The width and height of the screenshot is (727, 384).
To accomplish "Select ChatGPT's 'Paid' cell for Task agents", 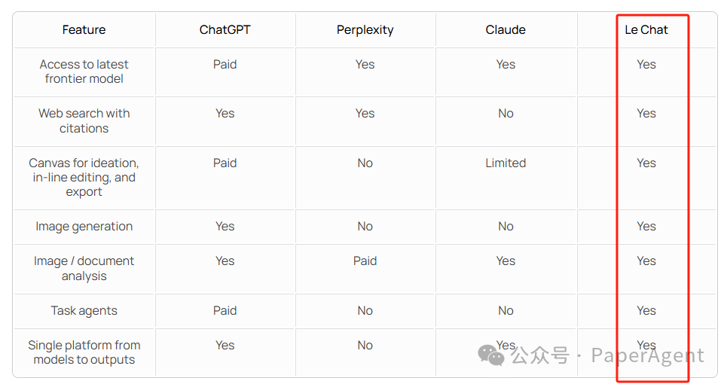I will pos(225,310).
